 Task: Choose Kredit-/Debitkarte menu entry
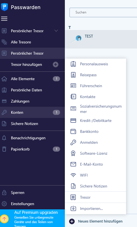[95, 121]
